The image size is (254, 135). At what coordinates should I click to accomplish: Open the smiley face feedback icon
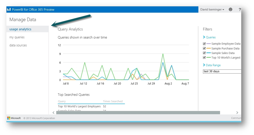tap(230, 9)
